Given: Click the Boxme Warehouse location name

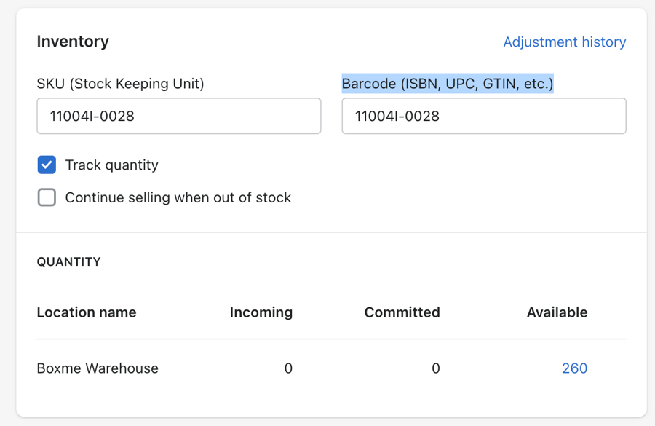Looking at the screenshot, I should click(98, 368).
